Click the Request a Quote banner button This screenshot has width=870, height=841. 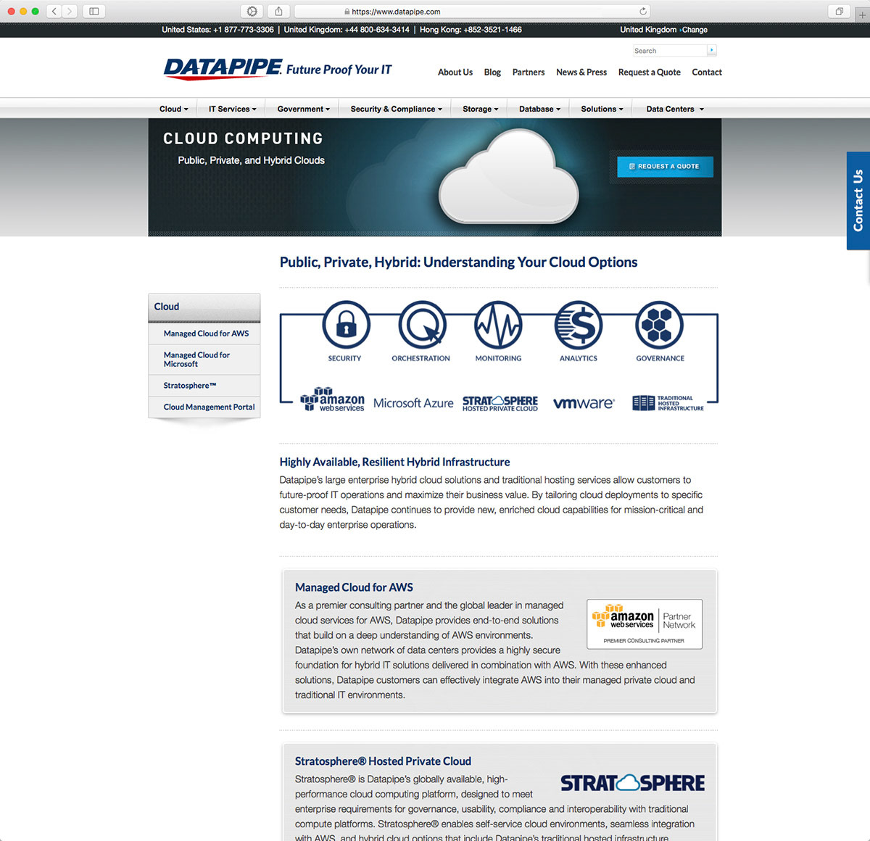[665, 166]
